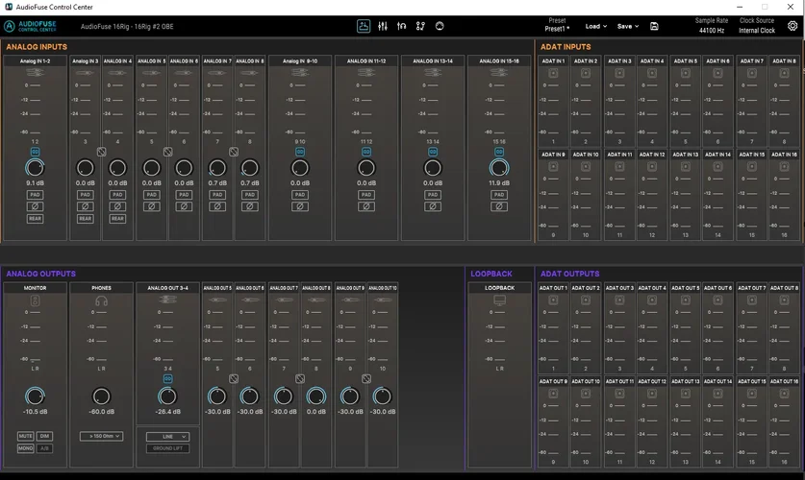Open the routing matrix icon in top toolbar
This screenshot has width=805, height=480.
420,26
